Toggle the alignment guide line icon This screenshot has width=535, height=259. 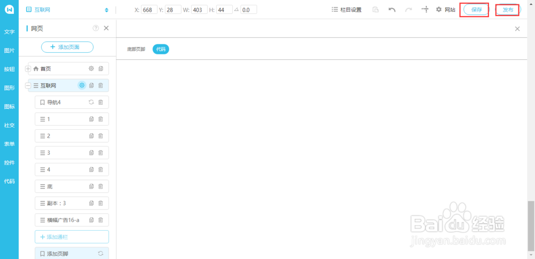point(425,10)
